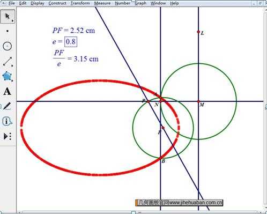Select the Polygon tool
This screenshot has width=267, height=214.
7,77
